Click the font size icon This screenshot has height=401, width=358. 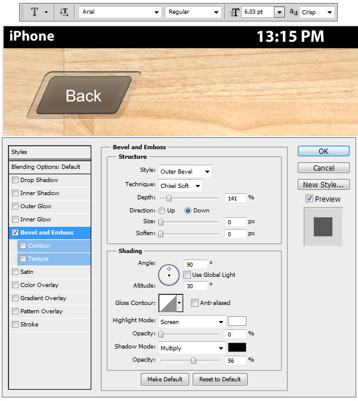[x=234, y=13]
